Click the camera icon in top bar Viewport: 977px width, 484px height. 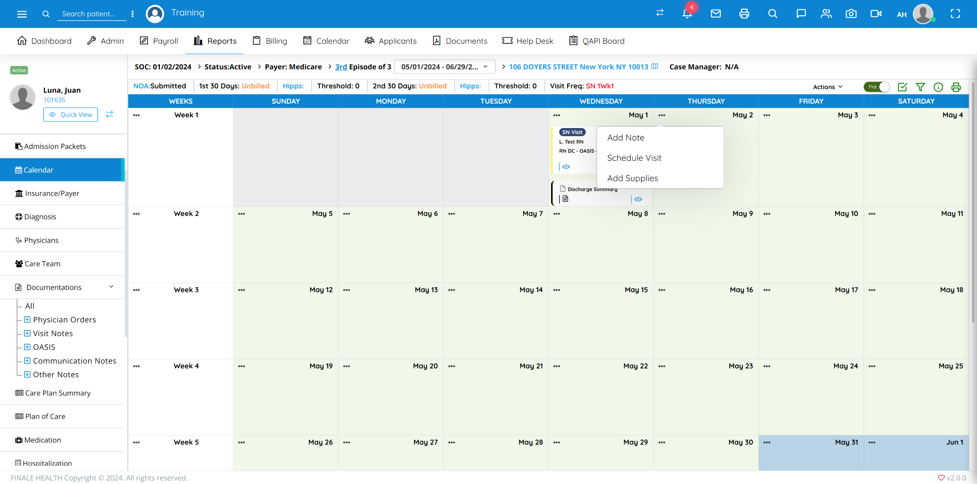(851, 14)
